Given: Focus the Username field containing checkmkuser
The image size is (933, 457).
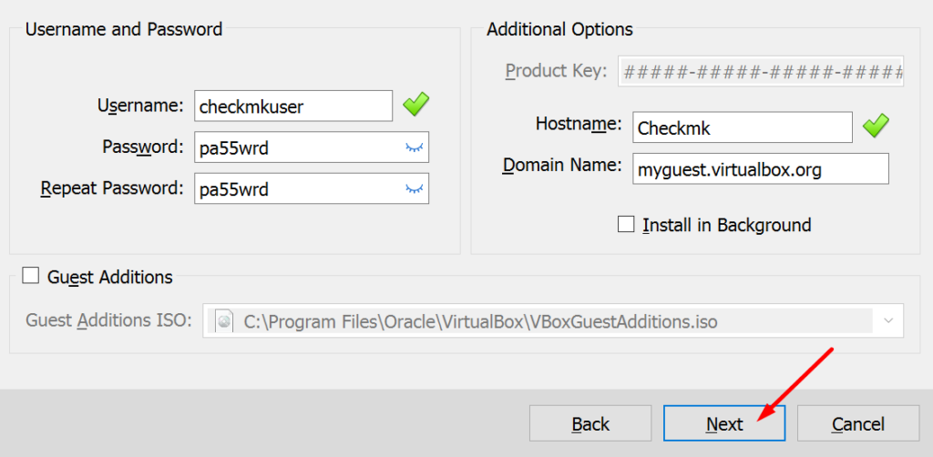Looking at the screenshot, I should tap(293, 106).
